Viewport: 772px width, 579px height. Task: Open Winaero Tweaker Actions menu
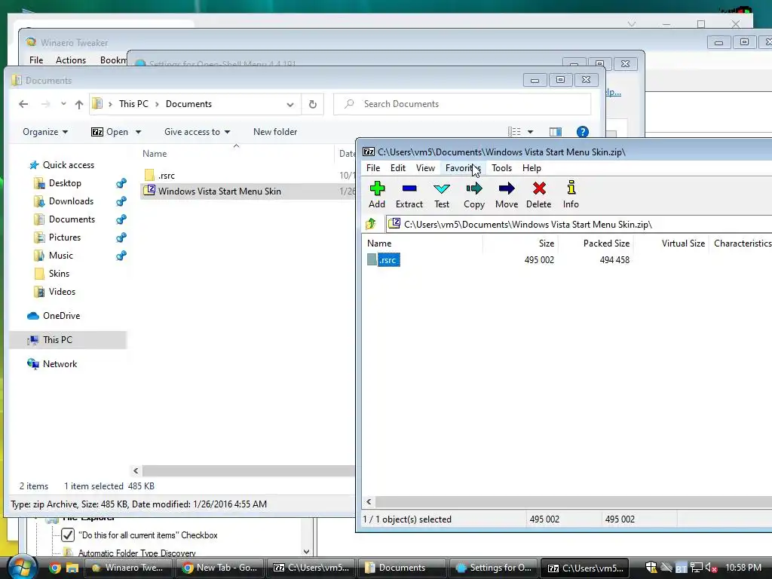[x=71, y=60]
